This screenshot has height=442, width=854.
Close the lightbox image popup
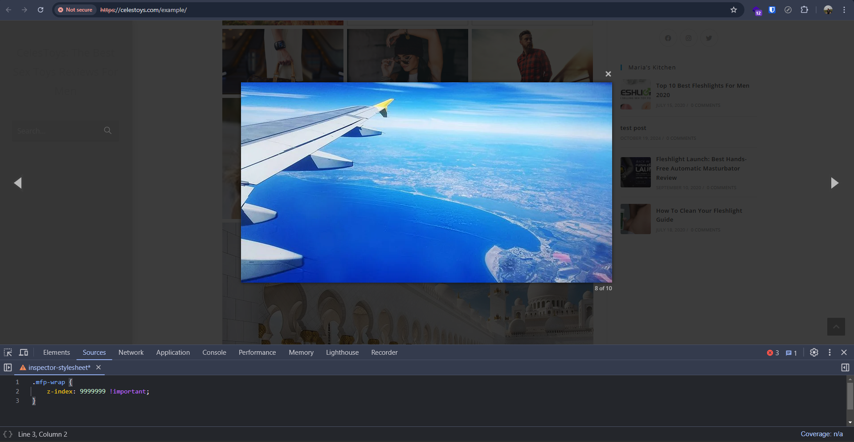click(x=608, y=74)
